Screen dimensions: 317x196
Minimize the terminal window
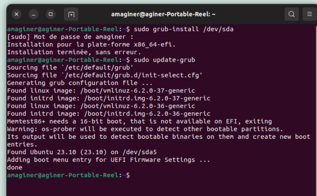point(34,14)
